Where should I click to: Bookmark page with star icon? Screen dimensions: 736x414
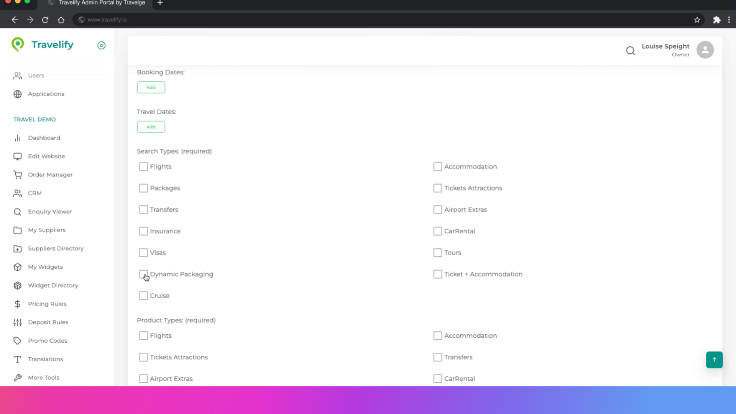(697, 20)
